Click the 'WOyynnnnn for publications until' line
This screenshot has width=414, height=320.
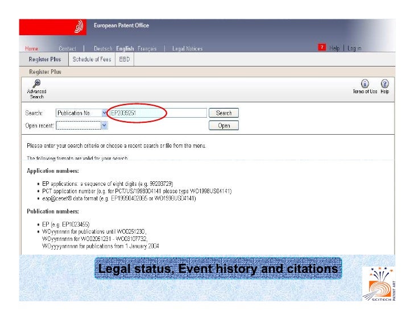tap(94, 231)
